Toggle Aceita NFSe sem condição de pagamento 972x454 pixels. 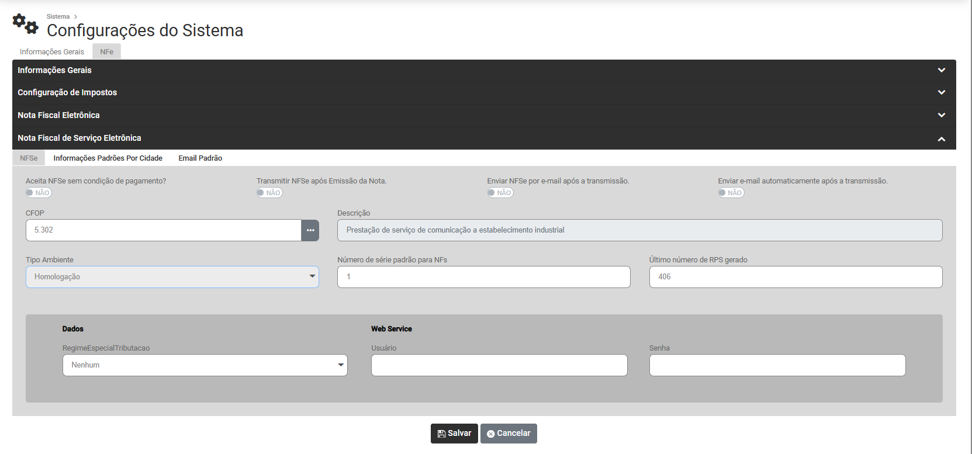click(x=39, y=193)
